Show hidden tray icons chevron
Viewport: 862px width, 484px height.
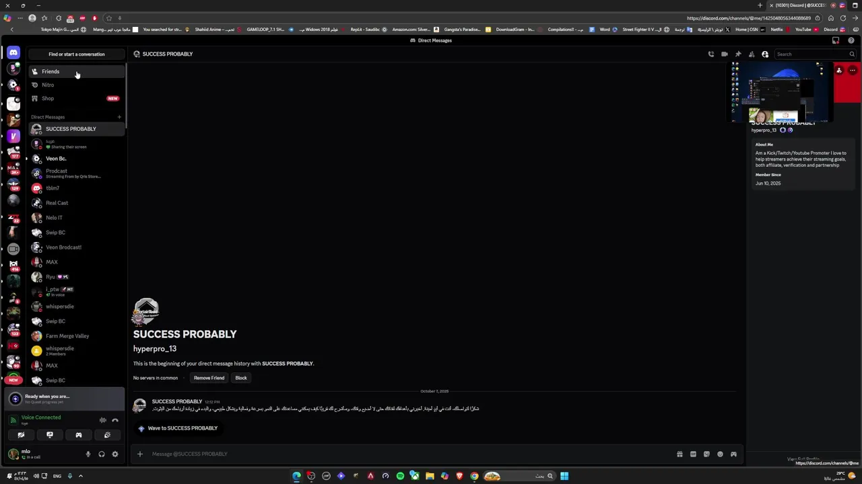pyautogui.click(x=80, y=476)
